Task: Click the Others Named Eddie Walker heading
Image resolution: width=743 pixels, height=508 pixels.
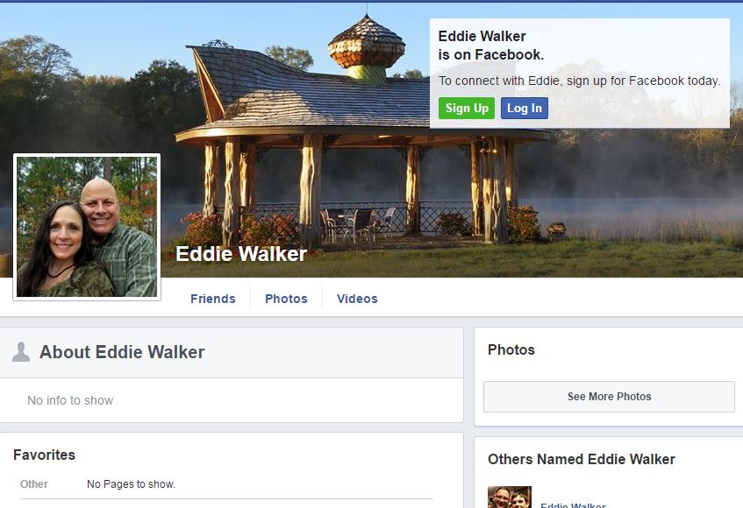Action: (x=582, y=459)
